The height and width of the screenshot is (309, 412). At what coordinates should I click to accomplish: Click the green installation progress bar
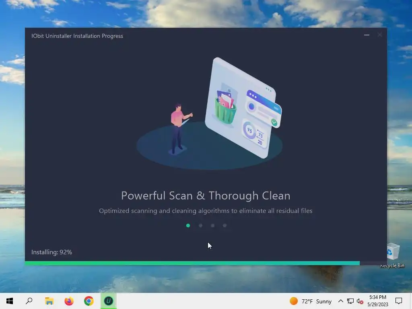192,263
